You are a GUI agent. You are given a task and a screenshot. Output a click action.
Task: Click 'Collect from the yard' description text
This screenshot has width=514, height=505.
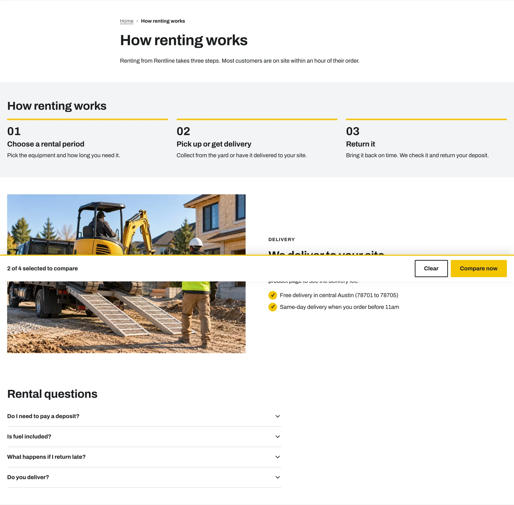(242, 155)
